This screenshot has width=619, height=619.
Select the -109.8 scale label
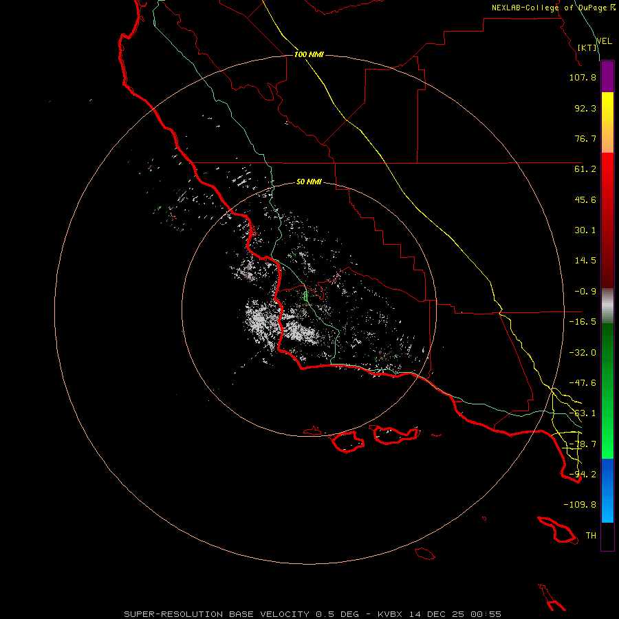click(580, 505)
